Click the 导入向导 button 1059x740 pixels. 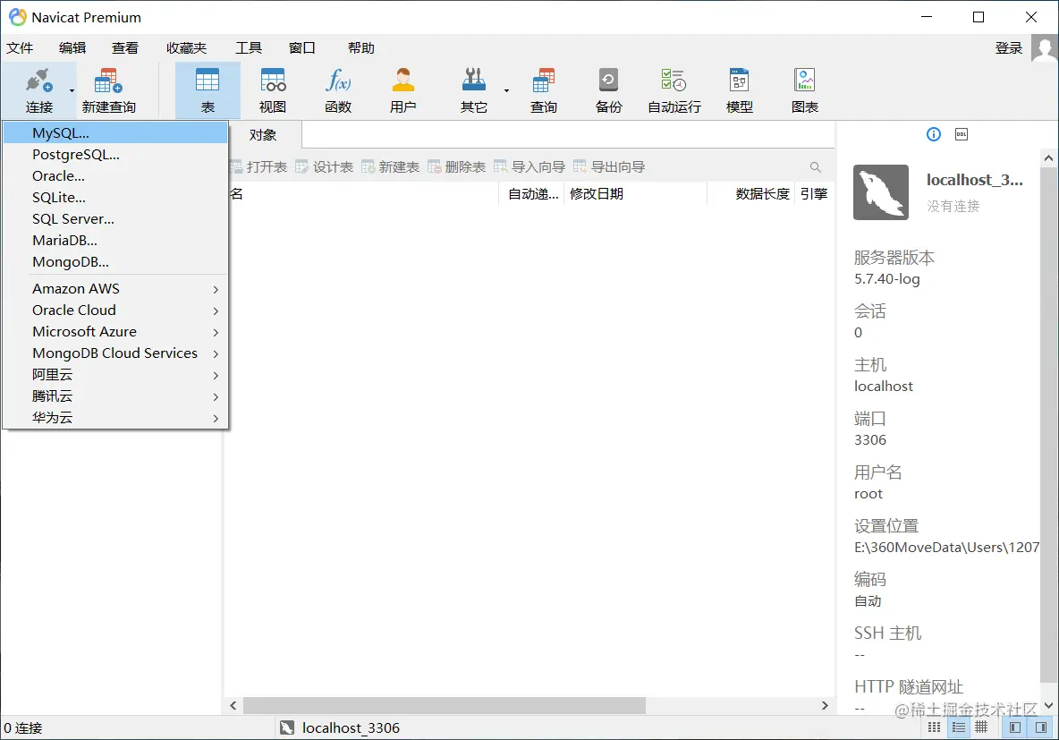click(x=529, y=167)
